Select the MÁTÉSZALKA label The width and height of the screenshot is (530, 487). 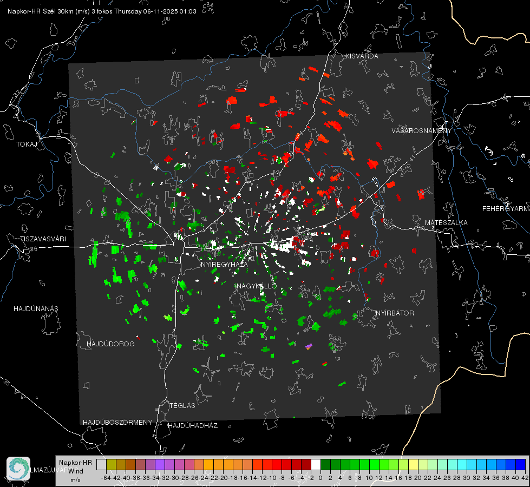point(446,222)
